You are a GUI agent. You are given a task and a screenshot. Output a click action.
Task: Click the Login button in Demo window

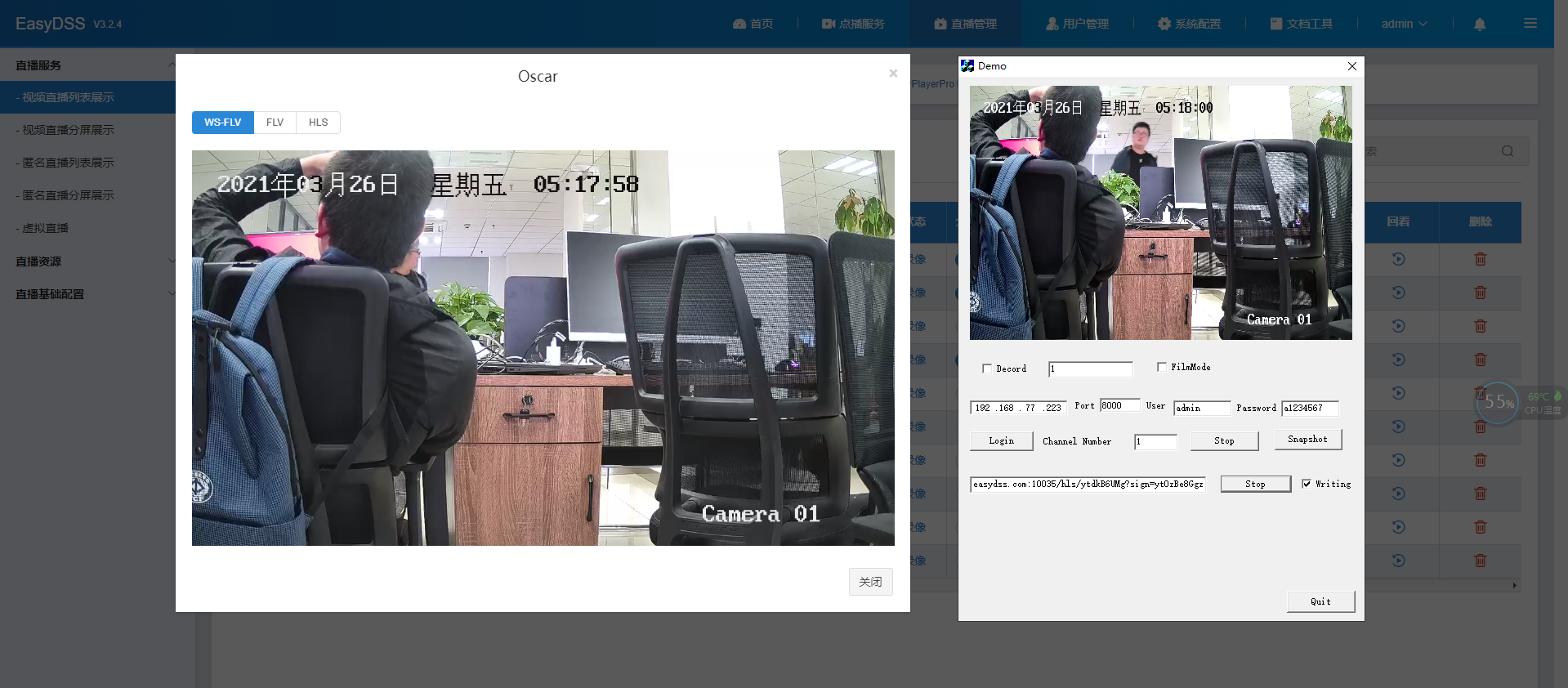pyautogui.click(x=1001, y=440)
